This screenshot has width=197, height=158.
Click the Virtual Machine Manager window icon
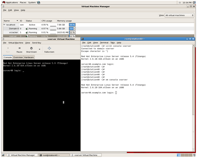point(3,7)
